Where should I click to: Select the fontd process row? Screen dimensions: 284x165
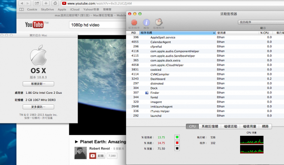click(205, 97)
